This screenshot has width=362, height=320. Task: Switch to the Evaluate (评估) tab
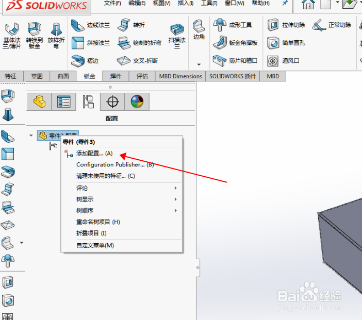click(x=142, y=76)
